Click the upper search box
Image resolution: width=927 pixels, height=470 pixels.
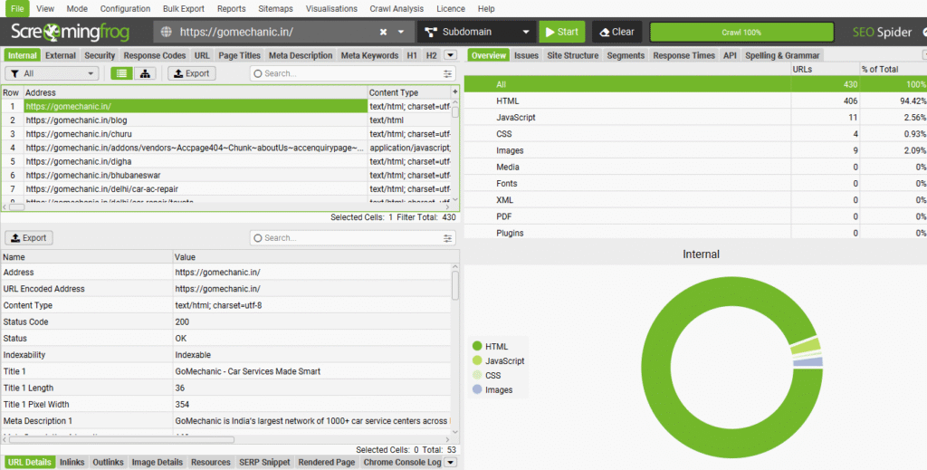tap(347, 73)
